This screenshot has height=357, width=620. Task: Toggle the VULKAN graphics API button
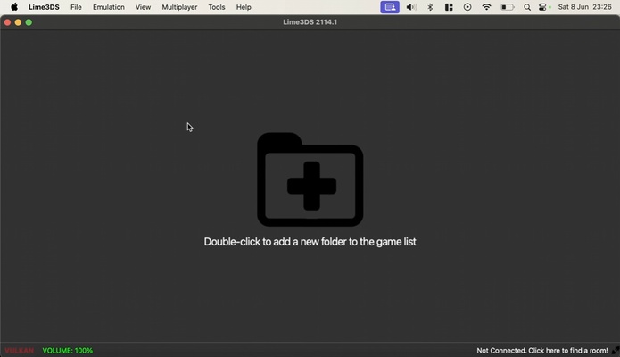[19, 350]
